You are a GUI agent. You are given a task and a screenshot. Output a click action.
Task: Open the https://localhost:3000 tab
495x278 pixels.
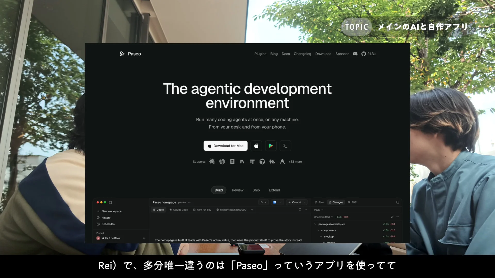pos(231,210)
